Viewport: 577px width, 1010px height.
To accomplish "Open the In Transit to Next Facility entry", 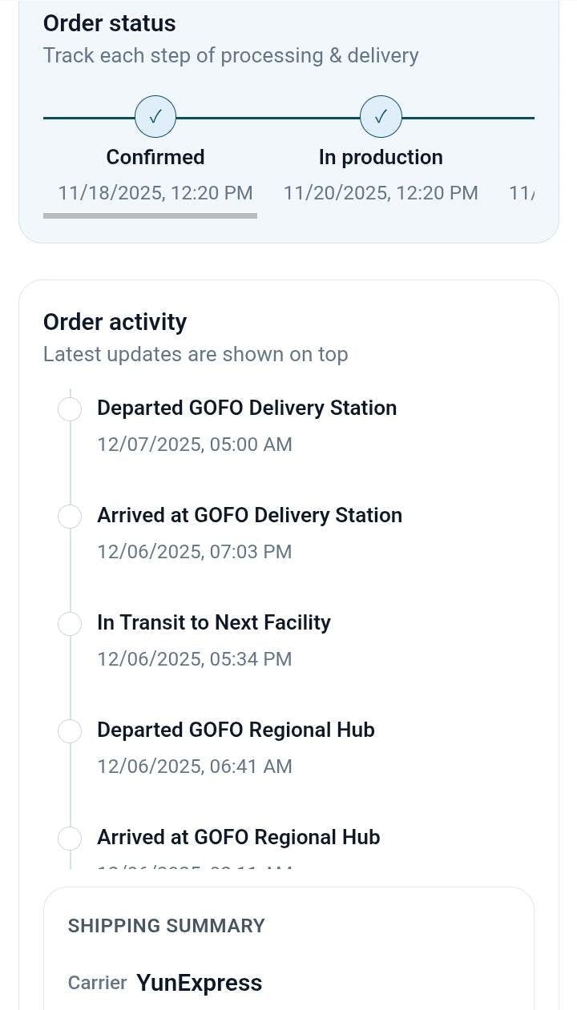I will (x=214, y=622).
